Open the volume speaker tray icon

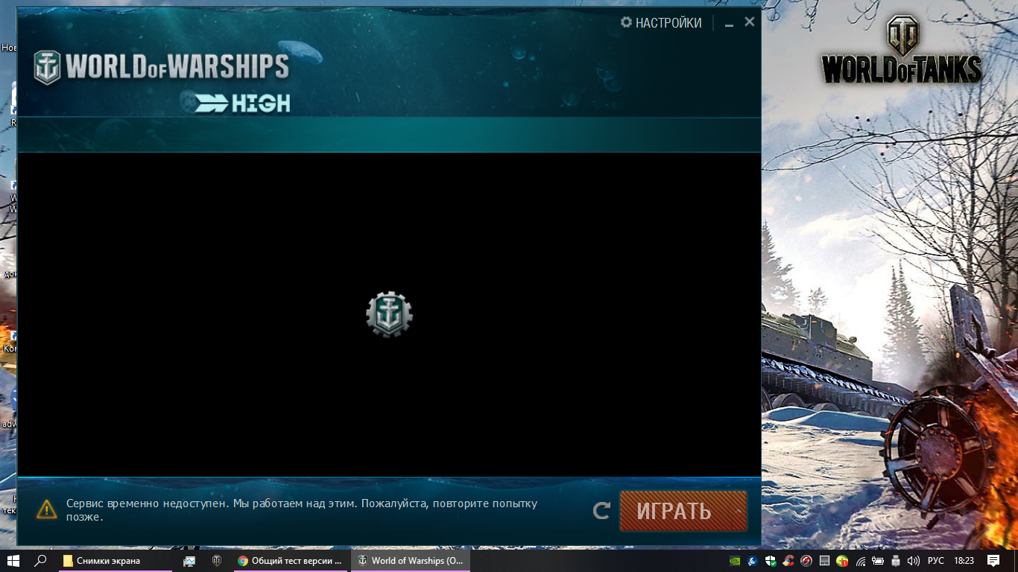[914, 561]
